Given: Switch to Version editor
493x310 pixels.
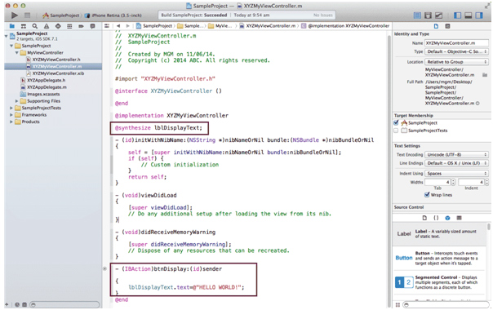Looking at the screenshot, I should 438,15.
